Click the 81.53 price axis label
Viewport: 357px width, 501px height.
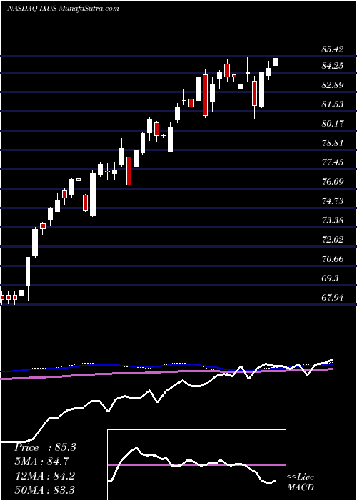[x=333, y=104]
